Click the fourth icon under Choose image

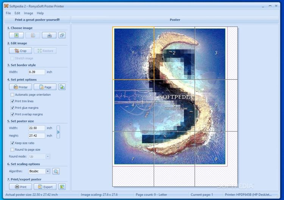62,35
